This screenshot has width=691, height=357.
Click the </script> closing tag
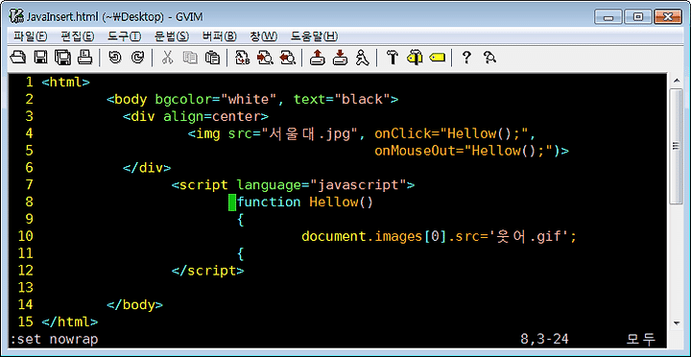207,271
